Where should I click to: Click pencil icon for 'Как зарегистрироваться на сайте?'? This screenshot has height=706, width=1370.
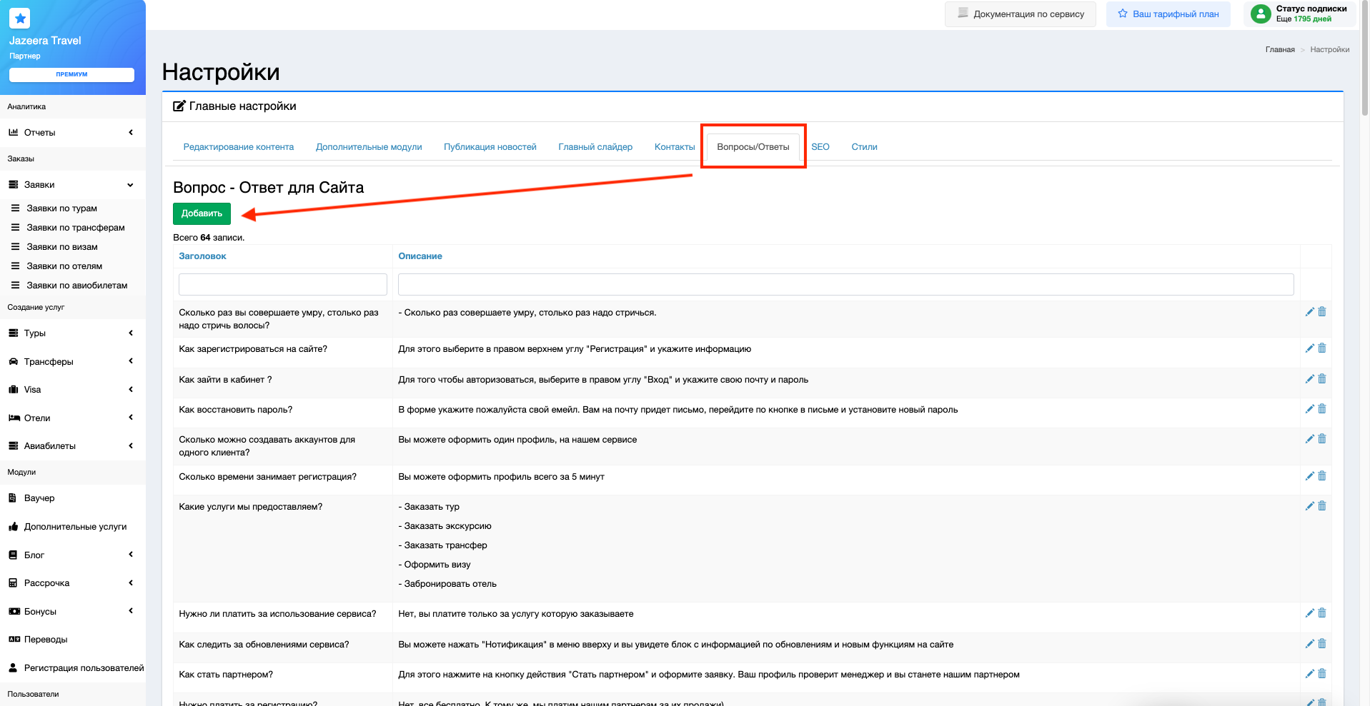(1309, 348)
